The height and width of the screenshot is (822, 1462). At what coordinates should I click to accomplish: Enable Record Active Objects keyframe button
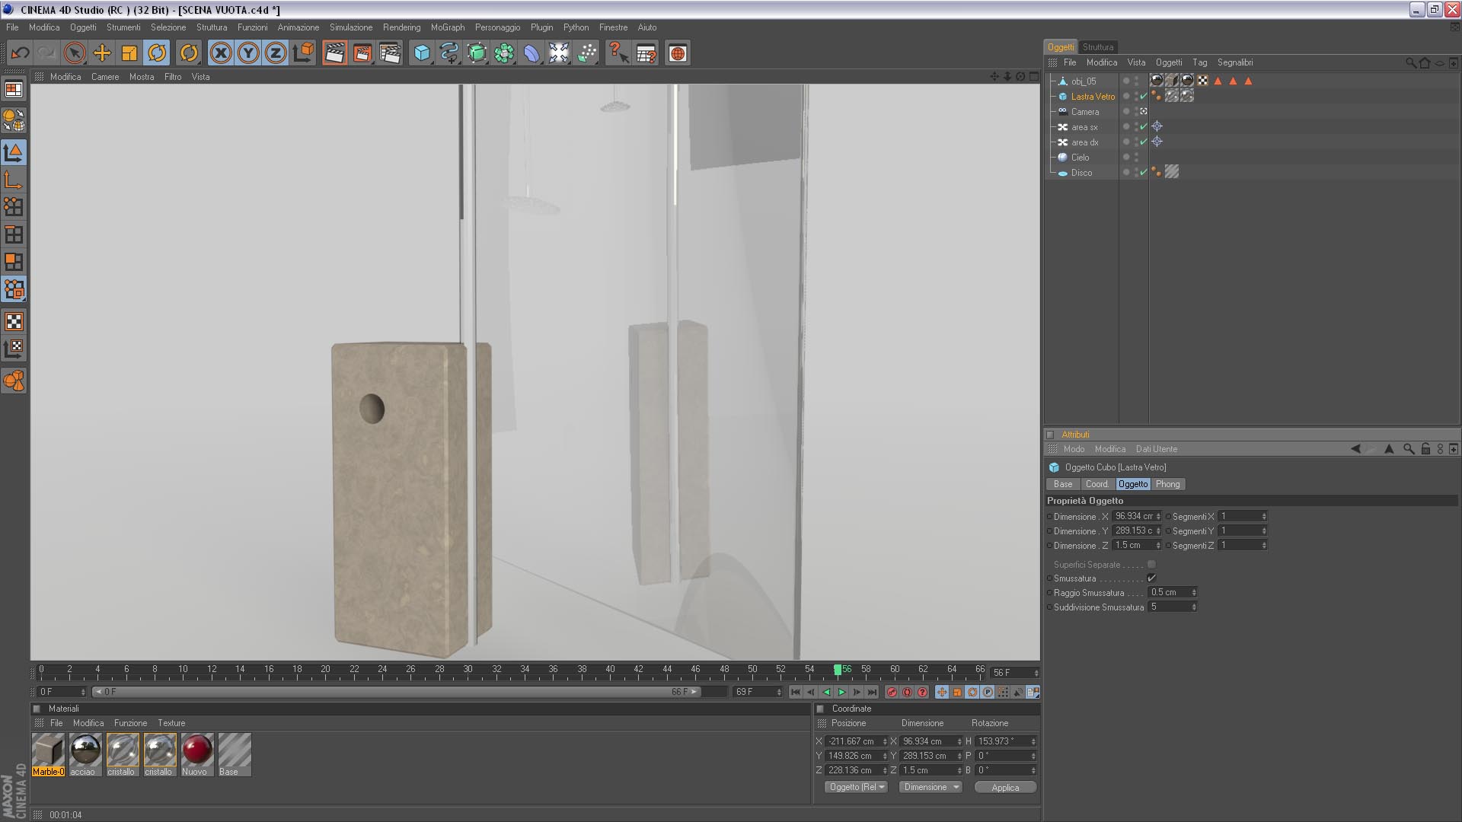(x=892, y=692)
